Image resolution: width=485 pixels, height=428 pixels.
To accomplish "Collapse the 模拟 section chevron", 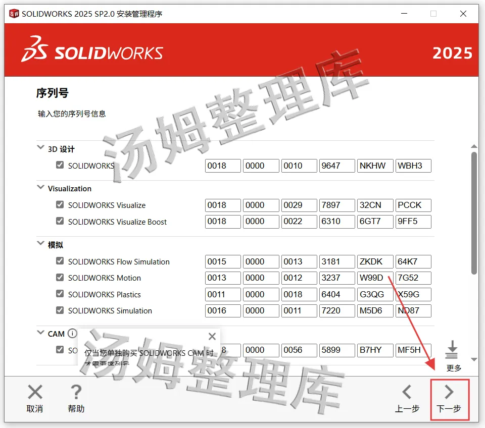I will tap(40, 243).
